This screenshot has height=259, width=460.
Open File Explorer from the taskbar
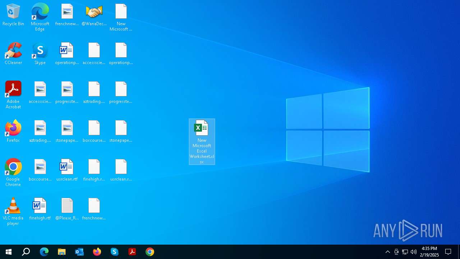tap(61, 252)
